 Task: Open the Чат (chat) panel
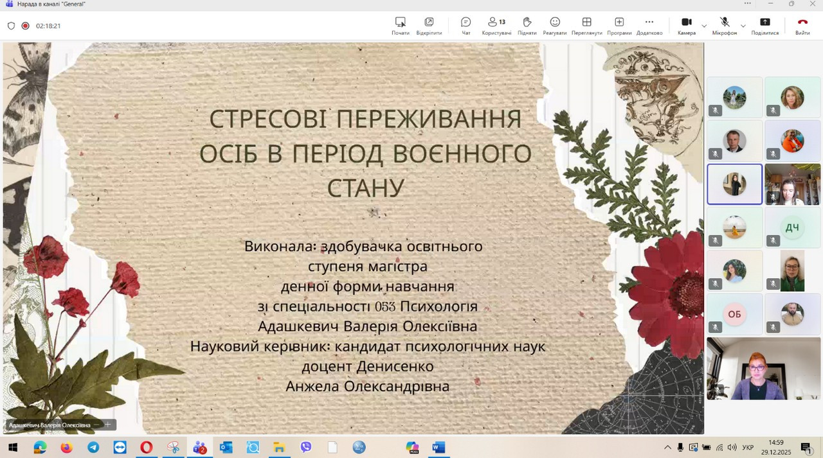[466, 25]
